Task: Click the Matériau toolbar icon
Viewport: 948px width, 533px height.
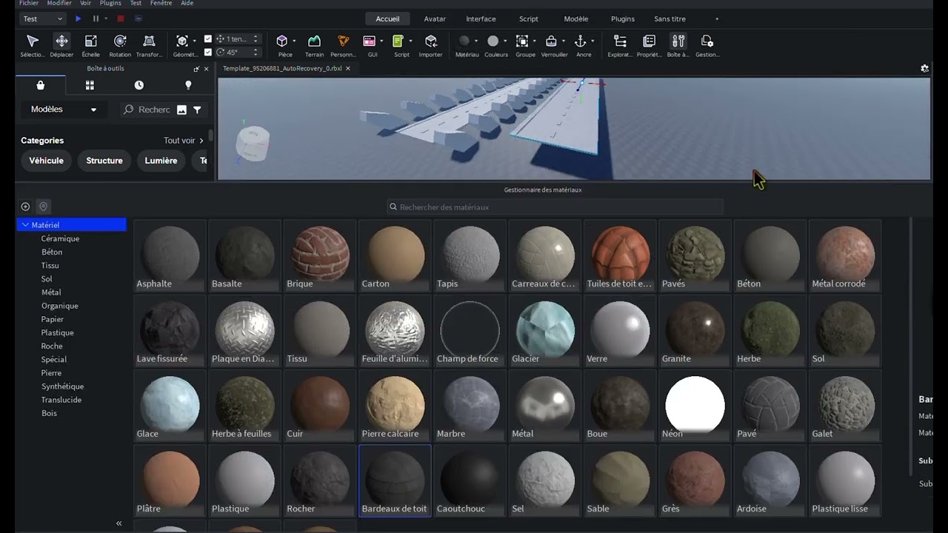Action: [x=464, y=41]
